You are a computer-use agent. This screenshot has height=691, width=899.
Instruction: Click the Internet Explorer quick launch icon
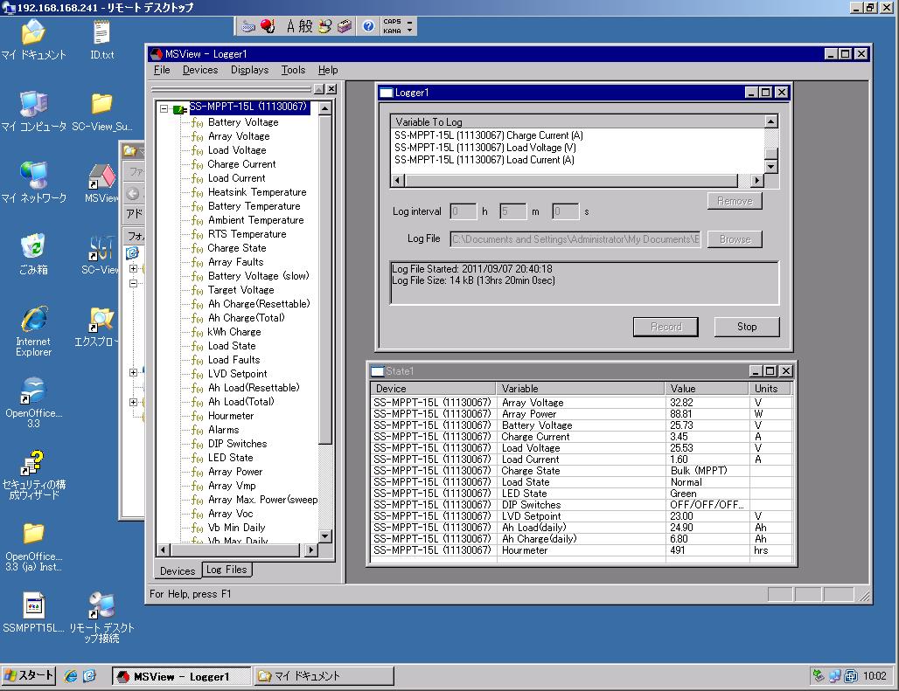click(71, 676)
